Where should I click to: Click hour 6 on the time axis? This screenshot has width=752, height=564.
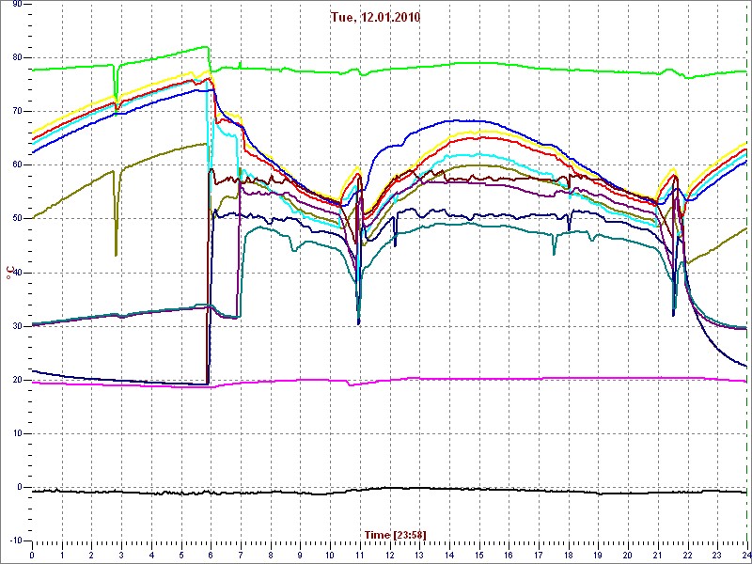[x=211, y=555]
